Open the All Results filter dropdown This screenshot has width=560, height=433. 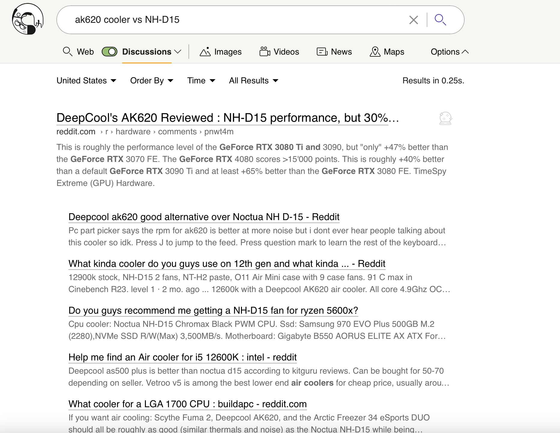[x=254, y=81]
